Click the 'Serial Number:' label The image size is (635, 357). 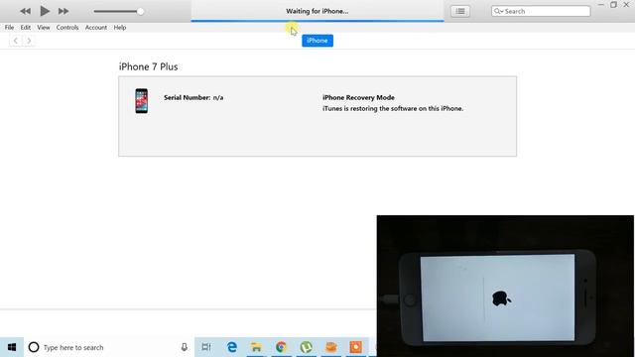coord(188,97)
